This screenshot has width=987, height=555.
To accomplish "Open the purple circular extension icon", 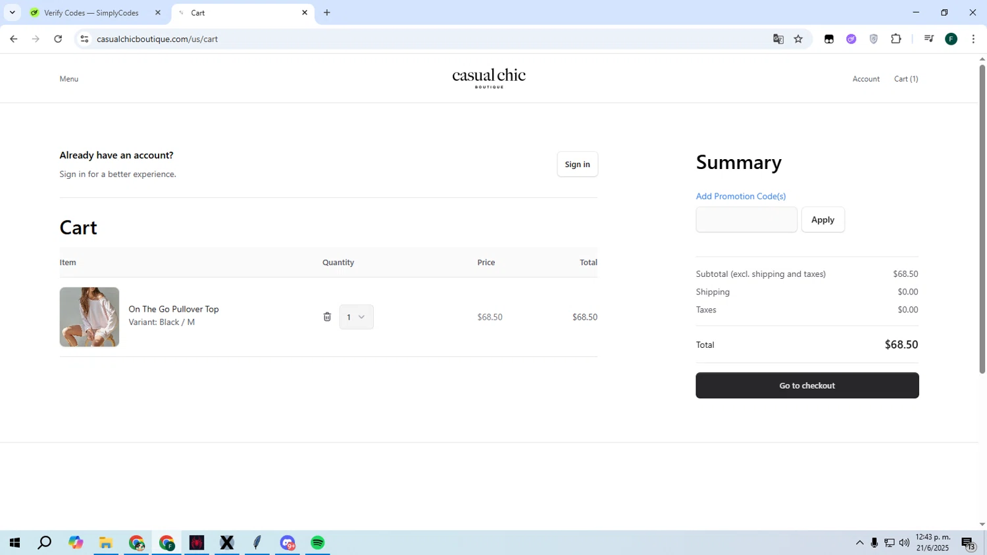I will point(851,39).
